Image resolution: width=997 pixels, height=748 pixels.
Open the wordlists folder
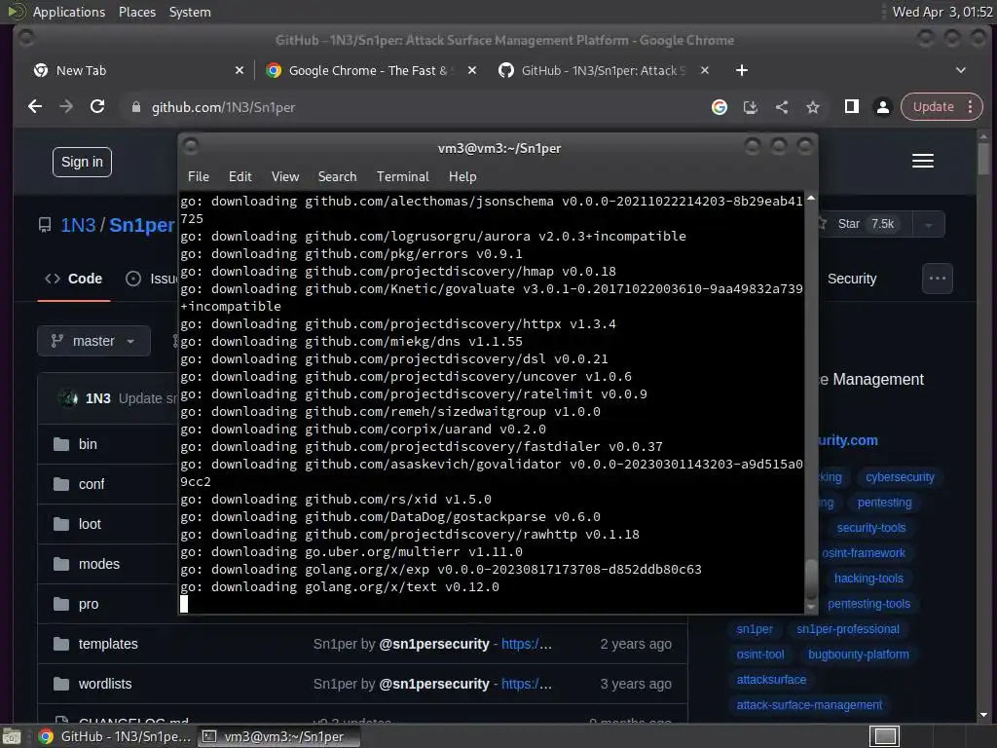[105, 684]
